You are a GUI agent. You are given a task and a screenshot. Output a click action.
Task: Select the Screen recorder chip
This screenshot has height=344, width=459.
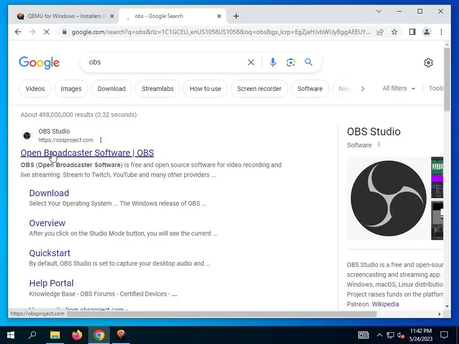[259, 89]
